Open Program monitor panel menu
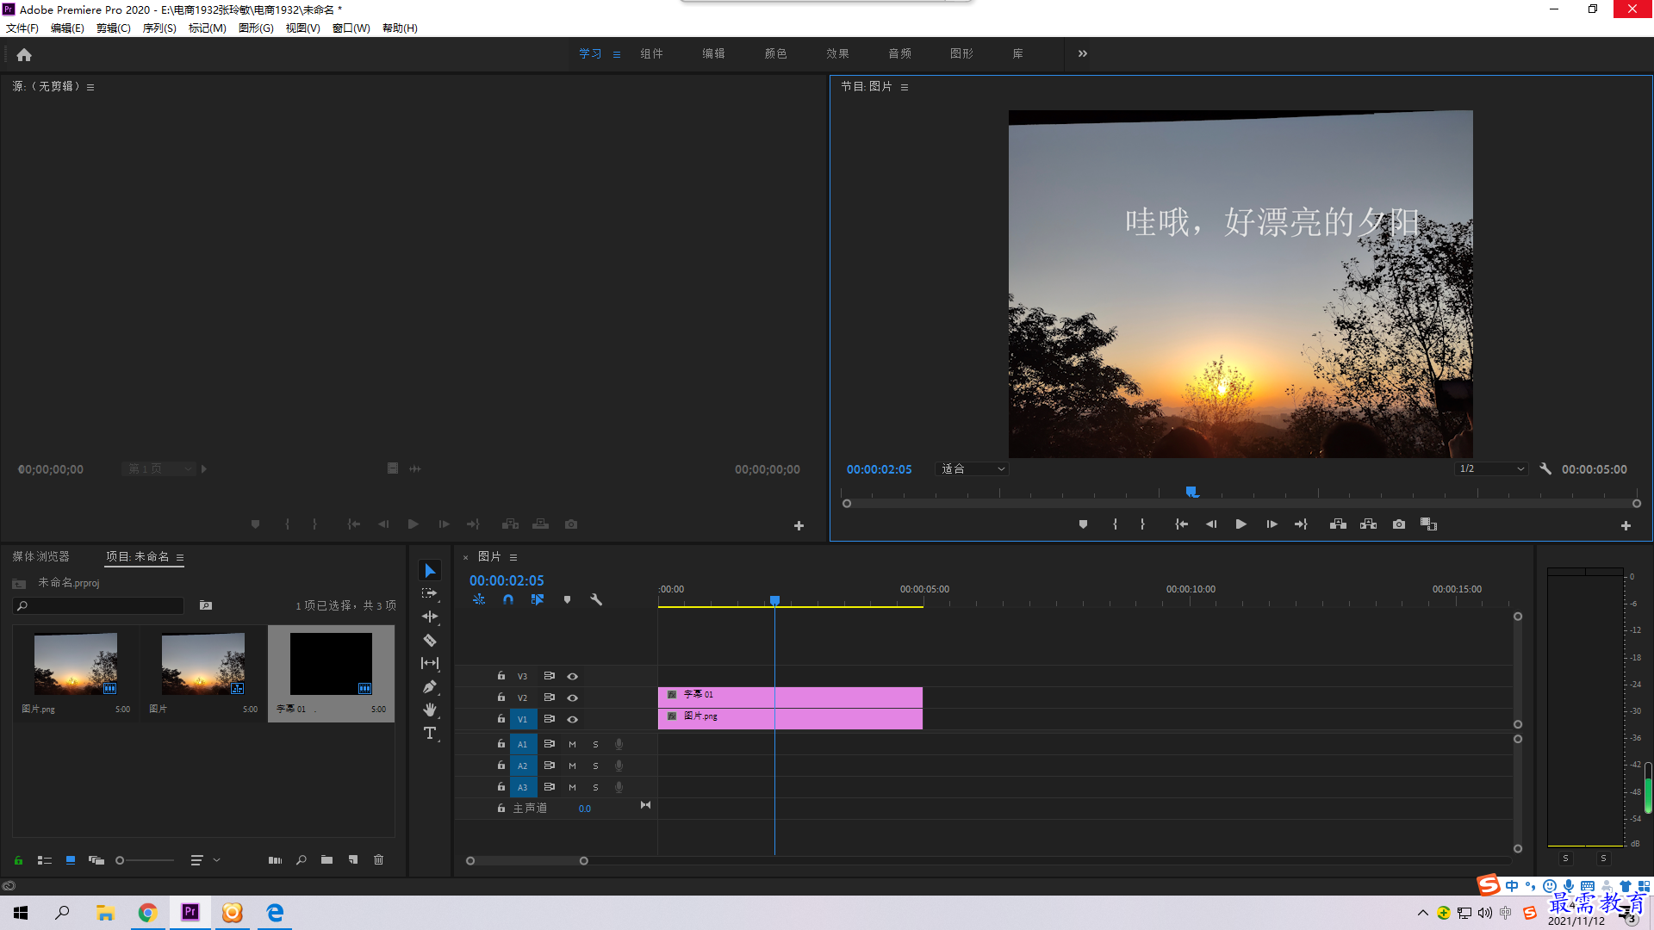Screen dimensions: 1654x930 [x=905, y=87]
